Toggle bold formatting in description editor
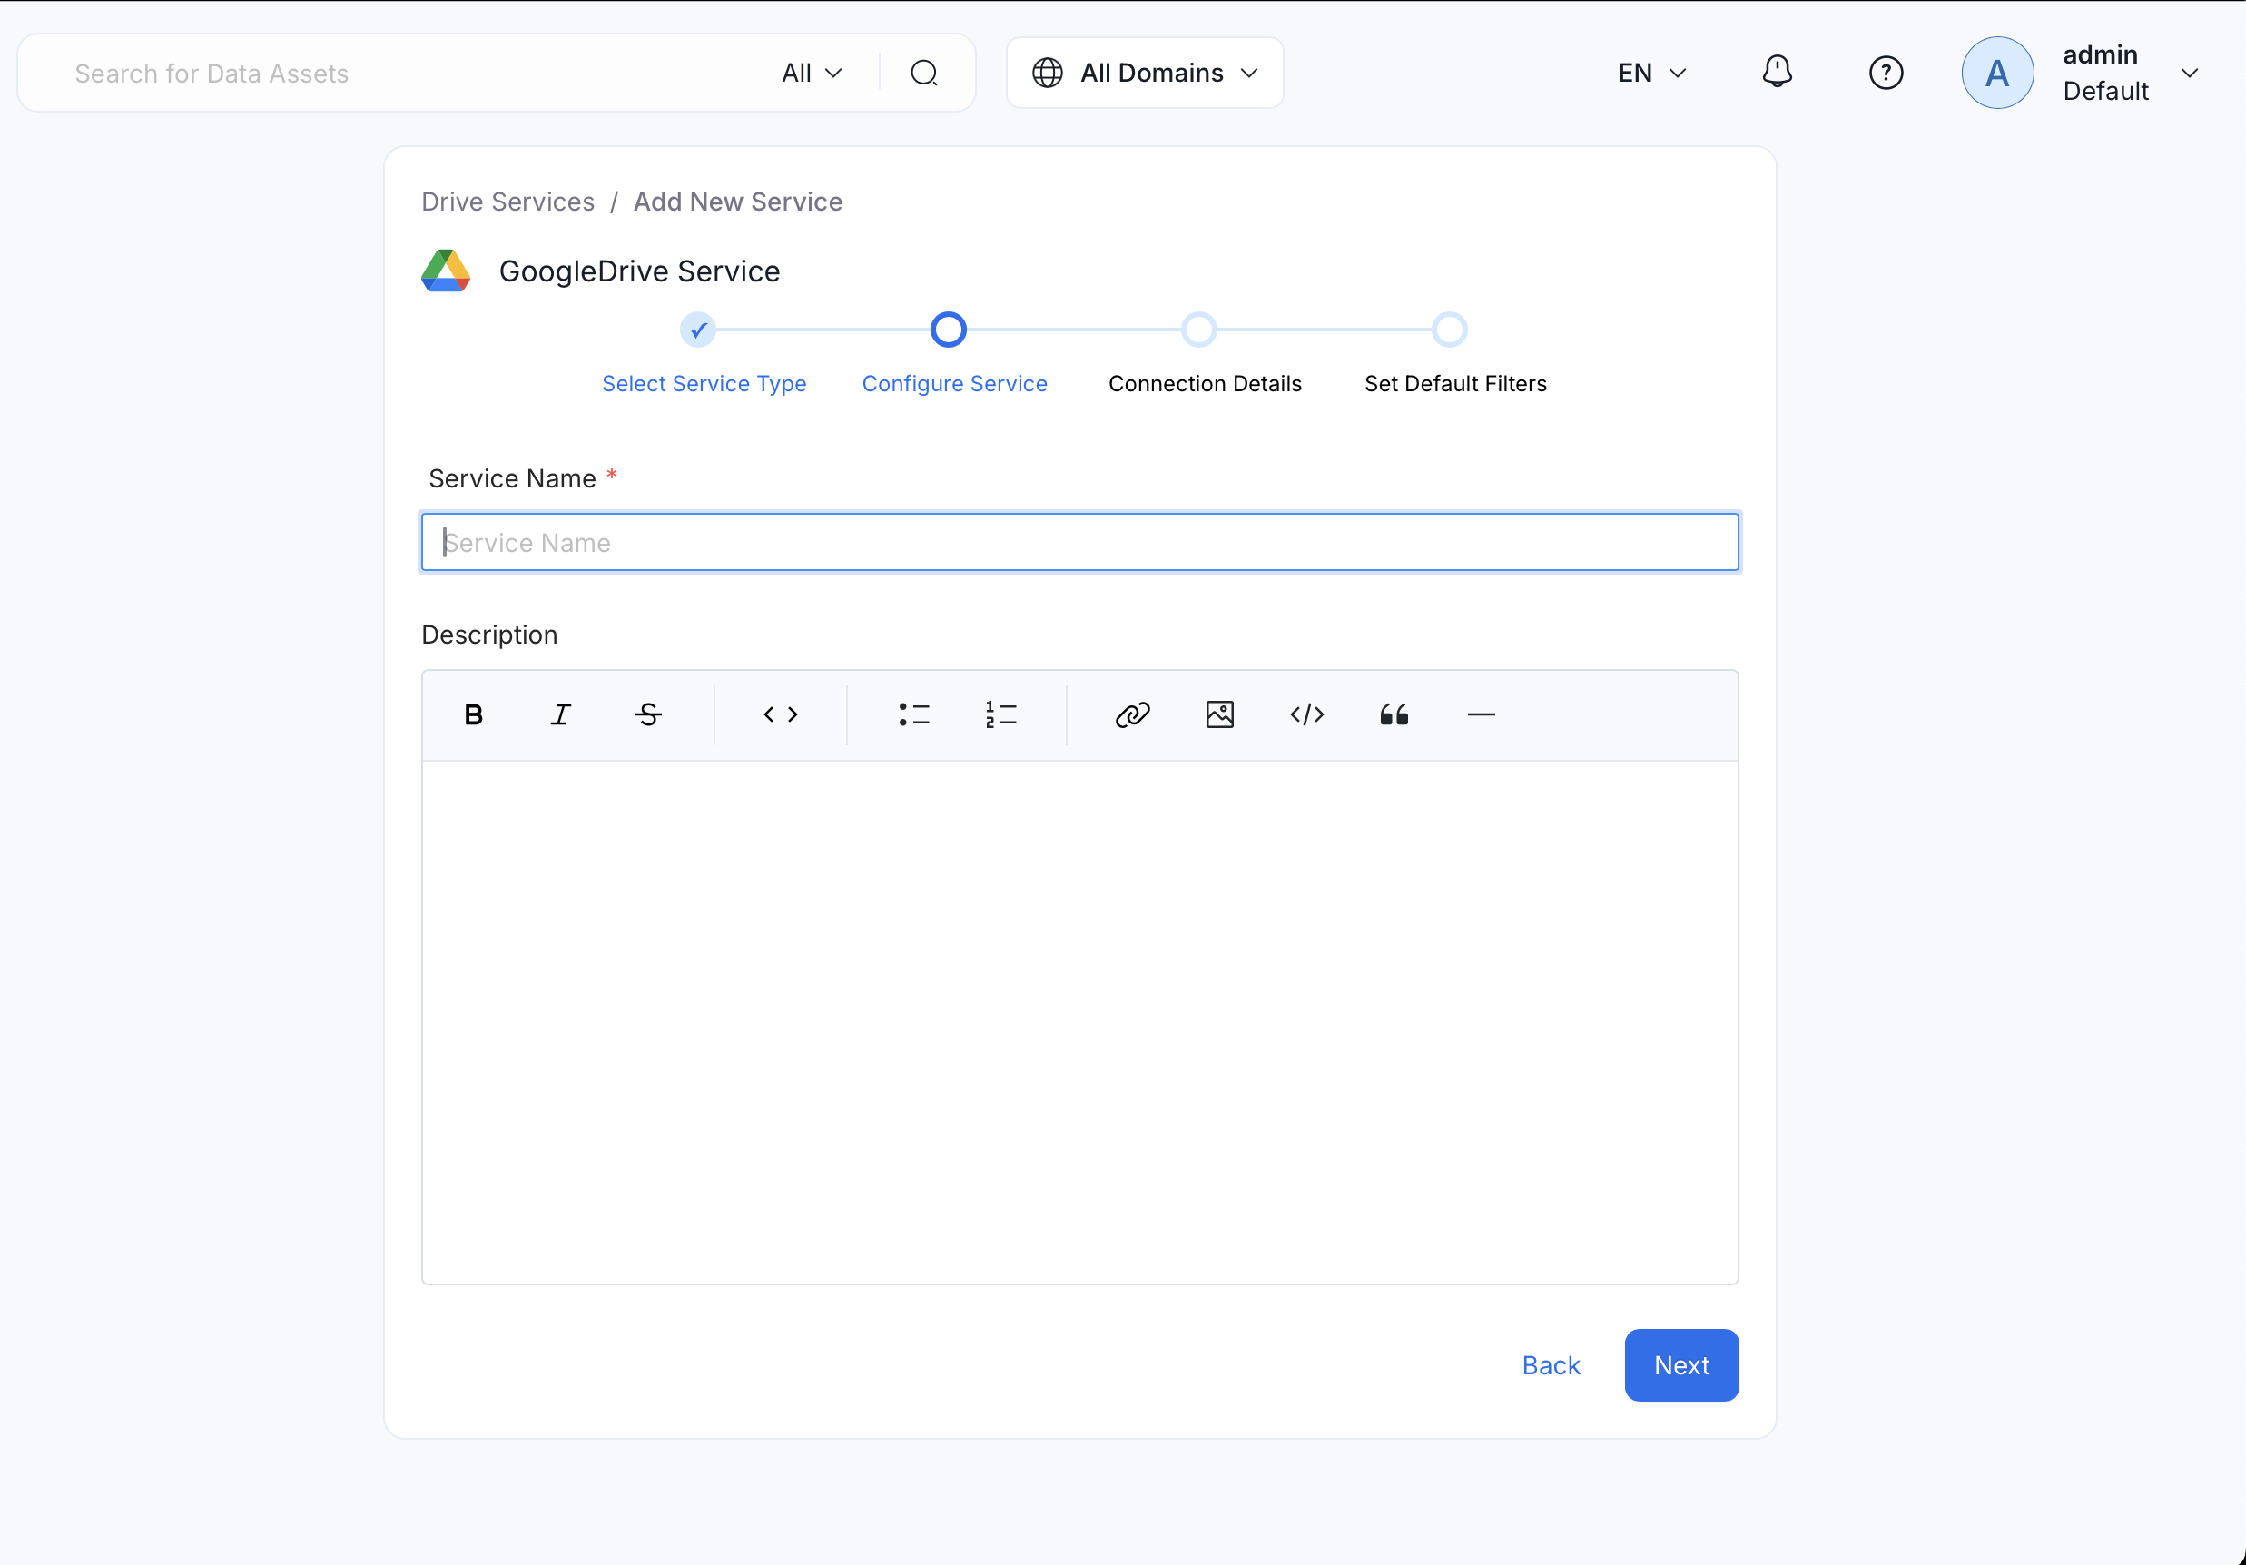 474,715
